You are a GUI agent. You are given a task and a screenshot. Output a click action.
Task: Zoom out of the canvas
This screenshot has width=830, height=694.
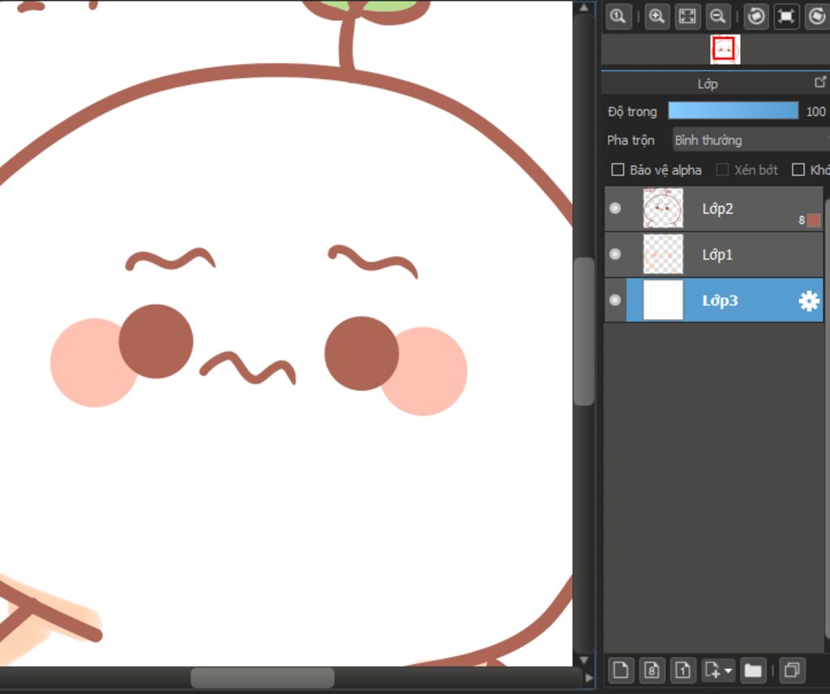click(718, 16)
